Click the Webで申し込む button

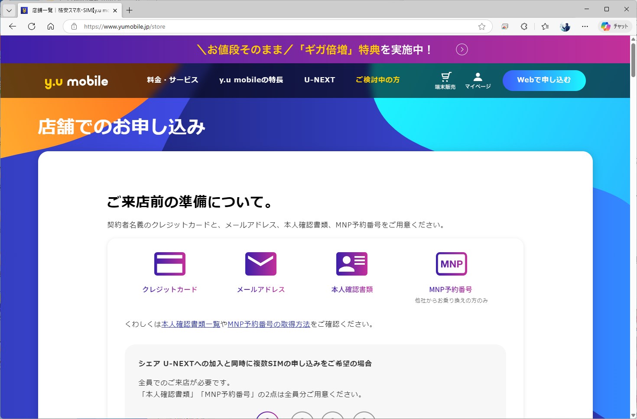point(544,81)
